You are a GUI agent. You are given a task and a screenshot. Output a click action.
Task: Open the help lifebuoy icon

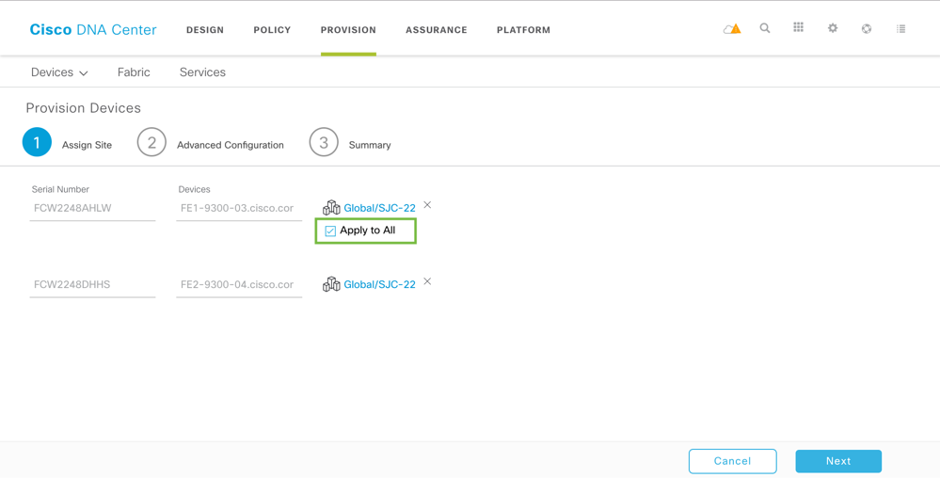point(867,28)
